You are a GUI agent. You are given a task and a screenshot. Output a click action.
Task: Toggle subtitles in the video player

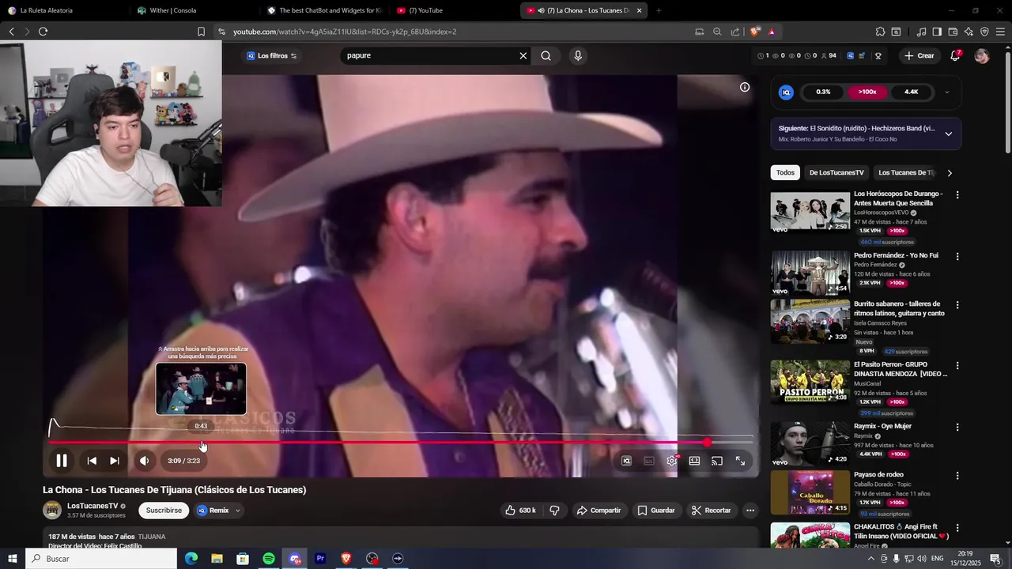[649, 461]
